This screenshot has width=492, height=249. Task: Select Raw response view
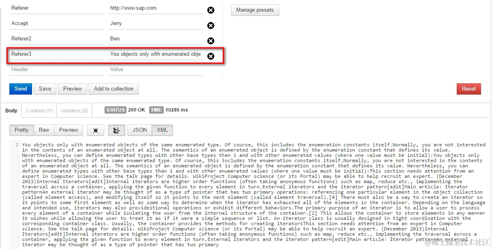pos(44,130)
